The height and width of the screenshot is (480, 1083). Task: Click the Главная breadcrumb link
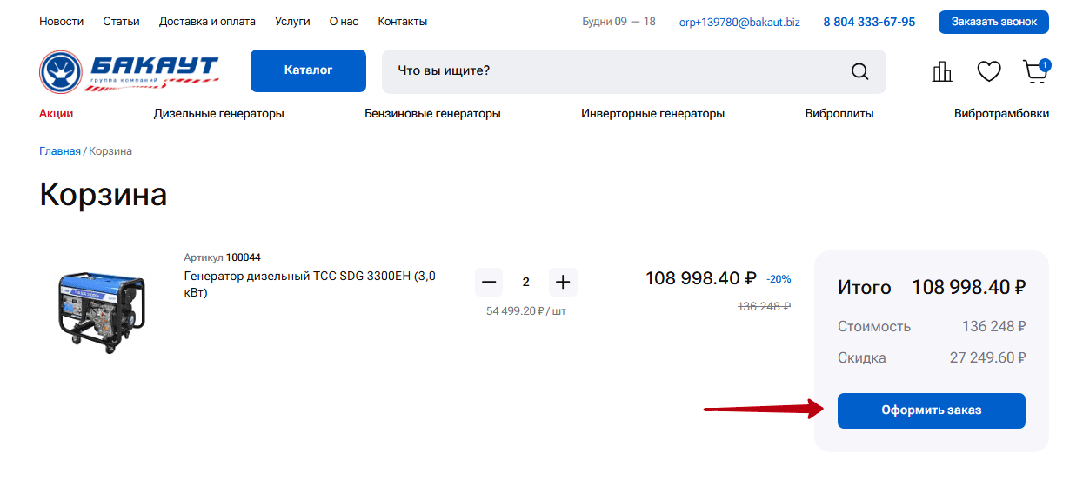59,151
